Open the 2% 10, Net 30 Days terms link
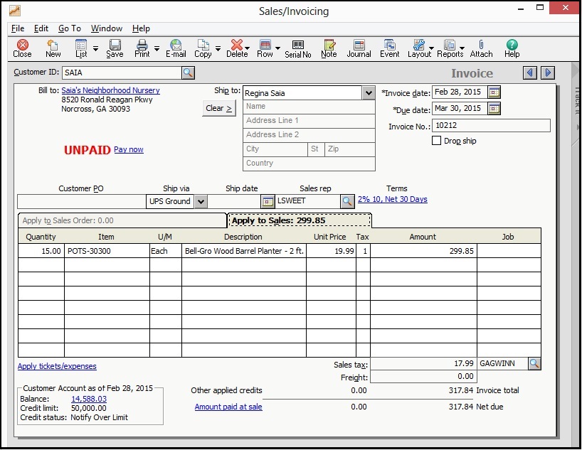Image resolution: width=582 pixels, height=450 pixels. point(392,200)
